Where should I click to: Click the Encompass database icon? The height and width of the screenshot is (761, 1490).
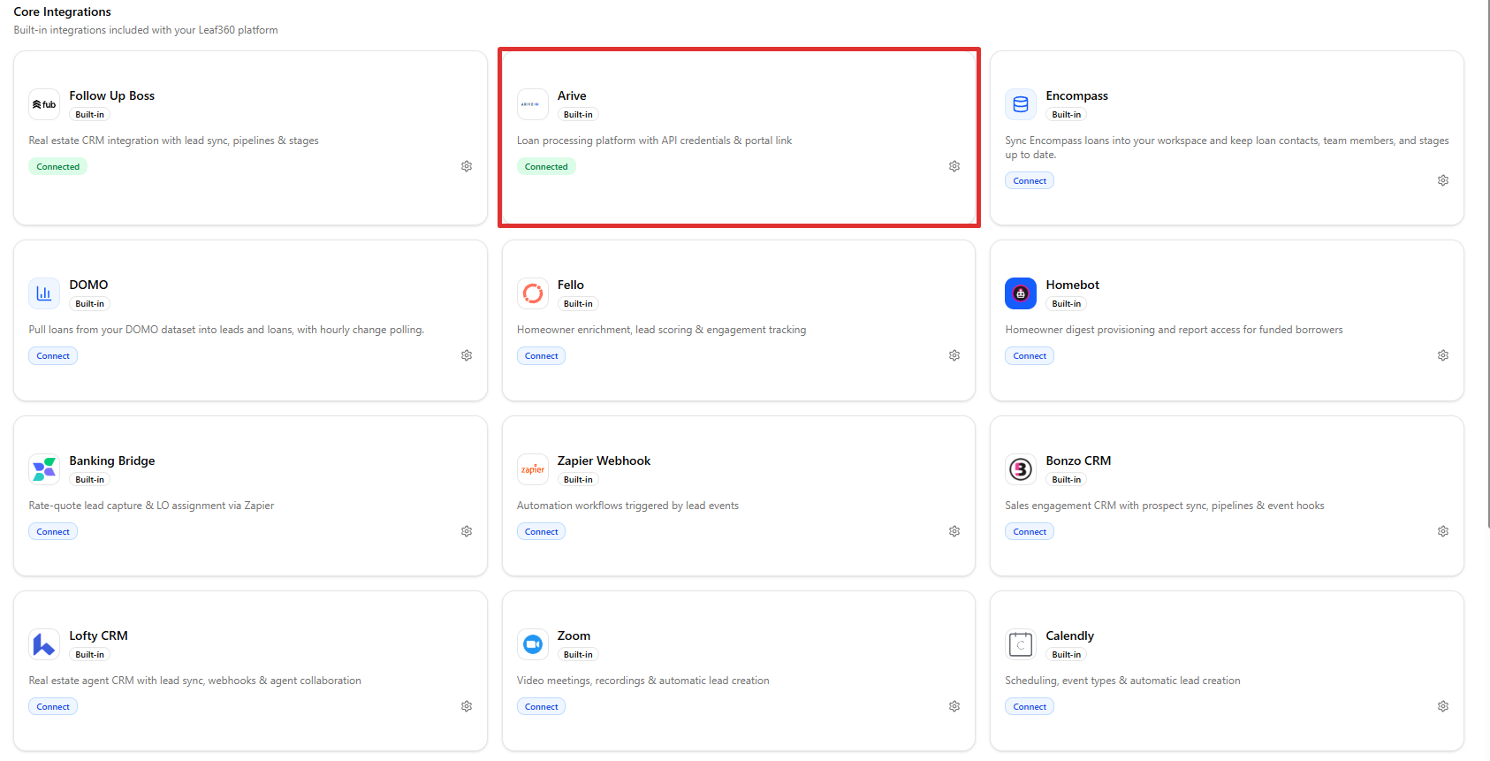point(1021,104)
